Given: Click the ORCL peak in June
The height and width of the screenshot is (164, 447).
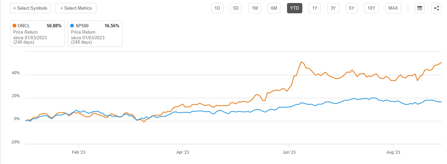Looking at the screenshot, I should coord(301,62).
